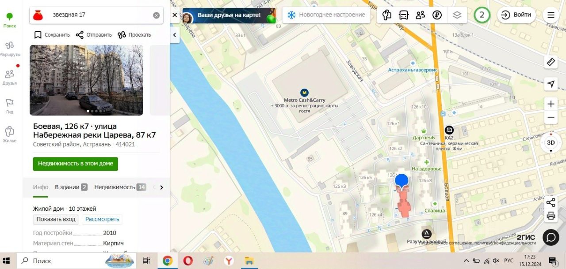Open the support chat bubble
This screenshot has width=566, height=269.
[551, 237]
